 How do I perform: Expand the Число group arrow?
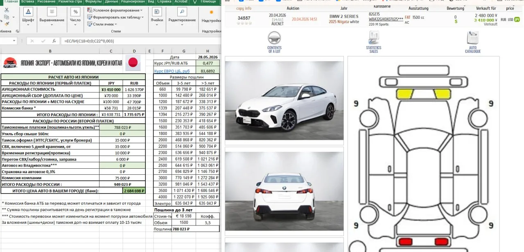[75, 24]
